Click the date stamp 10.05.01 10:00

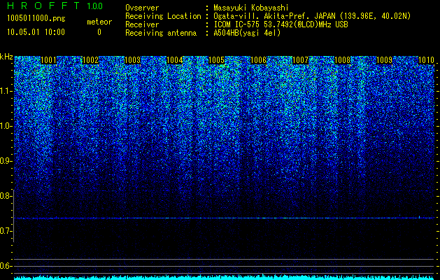click(36, 32)
